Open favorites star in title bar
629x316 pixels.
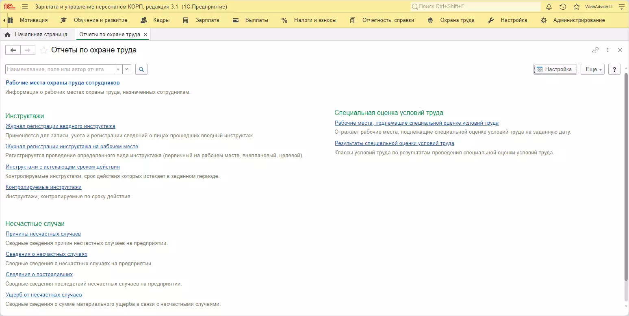pyautogui.click(x=577, y=6)
